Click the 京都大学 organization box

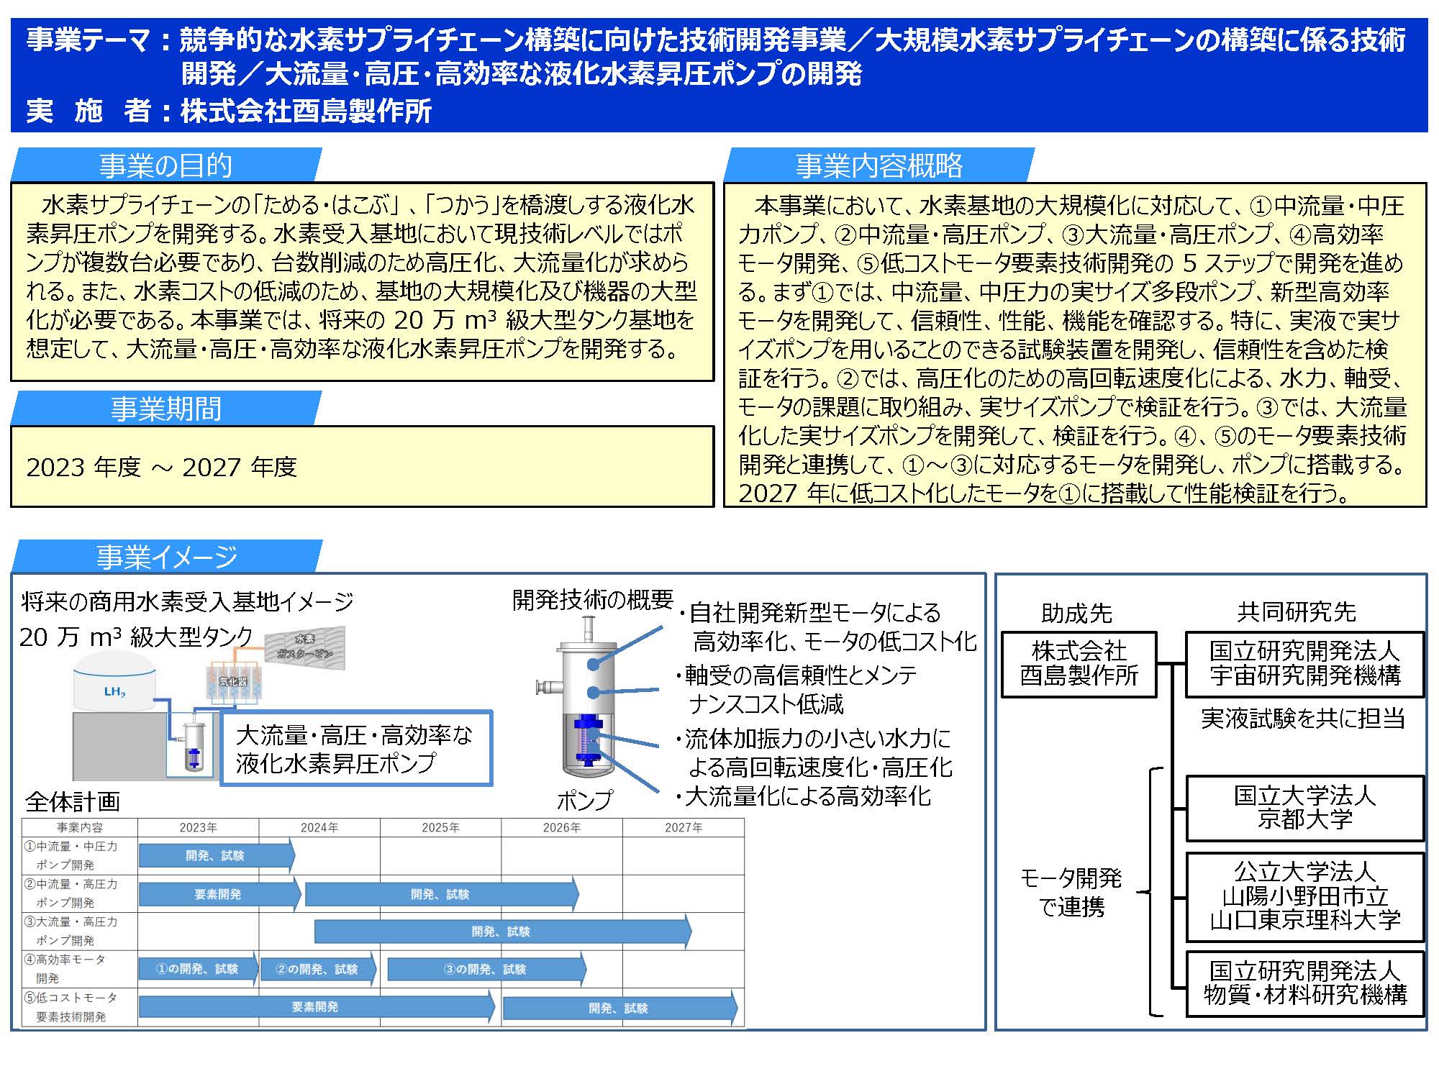1304,808
